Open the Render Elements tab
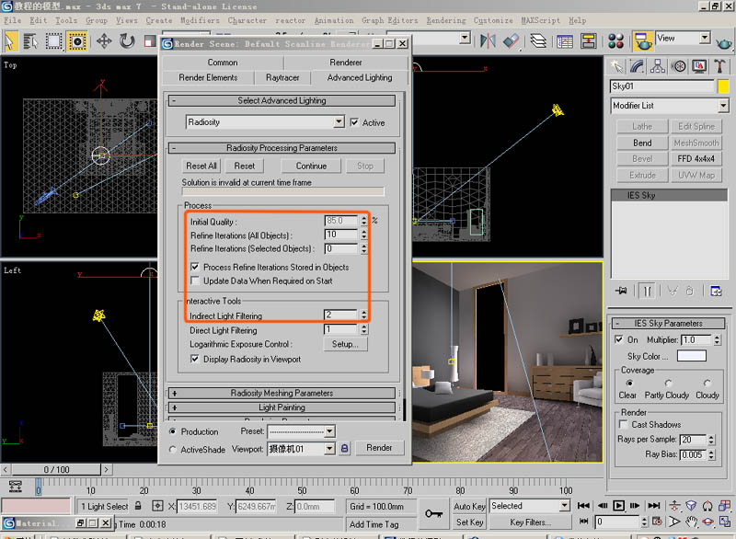The width and height of the screenshot is (736, 539). coord(208,77)
